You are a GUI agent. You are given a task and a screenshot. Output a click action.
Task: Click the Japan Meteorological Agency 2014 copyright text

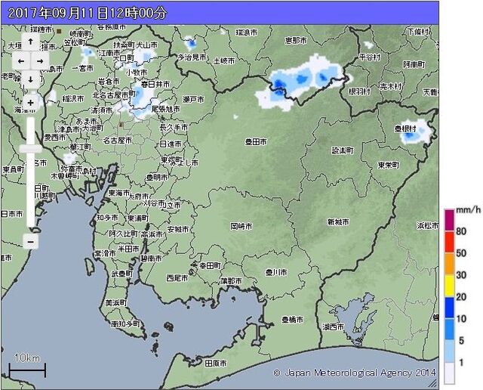[x=355, y=373]
